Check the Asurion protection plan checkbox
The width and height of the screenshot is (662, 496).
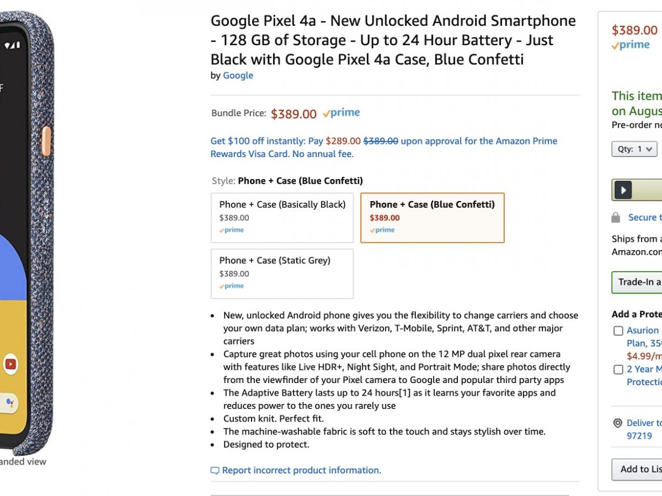[x=618, y=331]
